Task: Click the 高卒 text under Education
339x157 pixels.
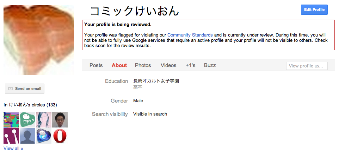Action: pos(138,87)
